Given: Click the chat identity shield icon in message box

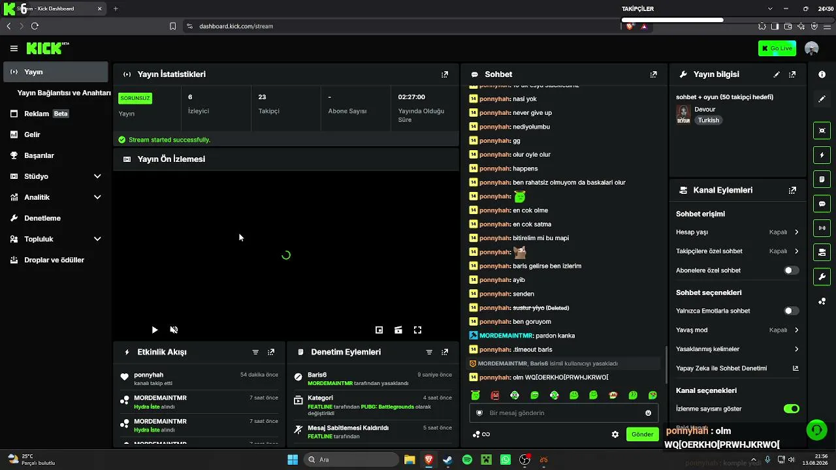Looking at the screenshot, I should pyautogui.click(x=479, y=413).
